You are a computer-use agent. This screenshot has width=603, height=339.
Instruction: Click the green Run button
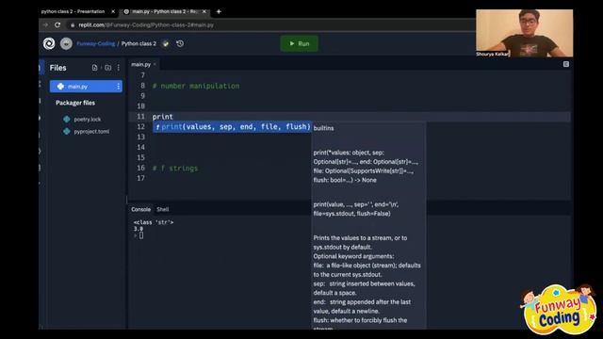point(300,43)
